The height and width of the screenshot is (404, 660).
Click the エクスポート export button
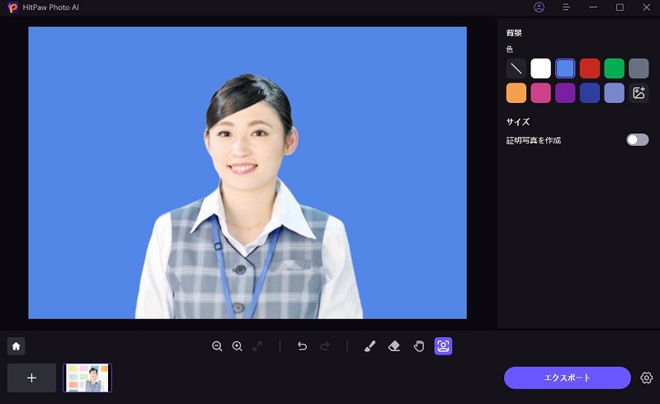pos(568,378)
